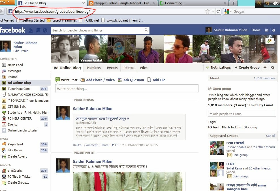Click the browser URL address field
The image size is (280, 191).
coord(109,12)
